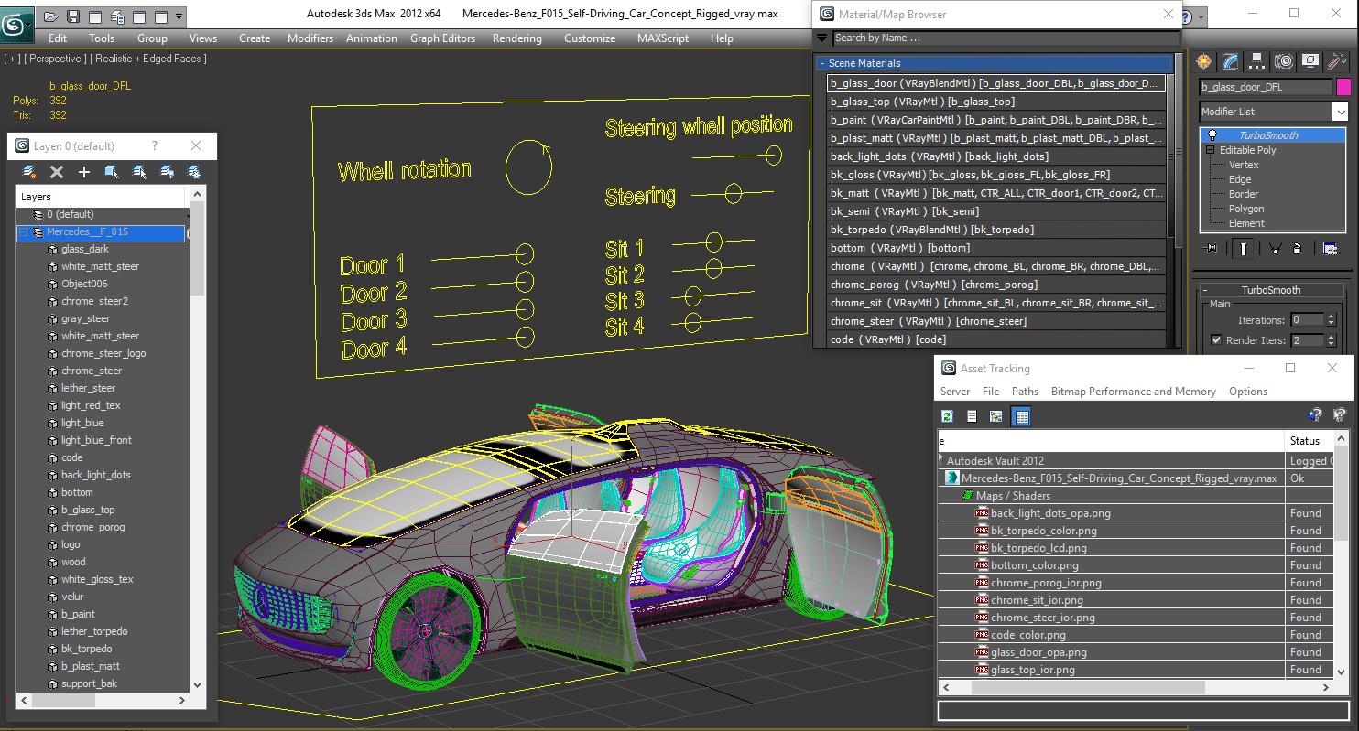This screenshot has width=1359, height=731.
Task: Open Bitmap Performance and Memory menu
Action: coord(1133,392)
